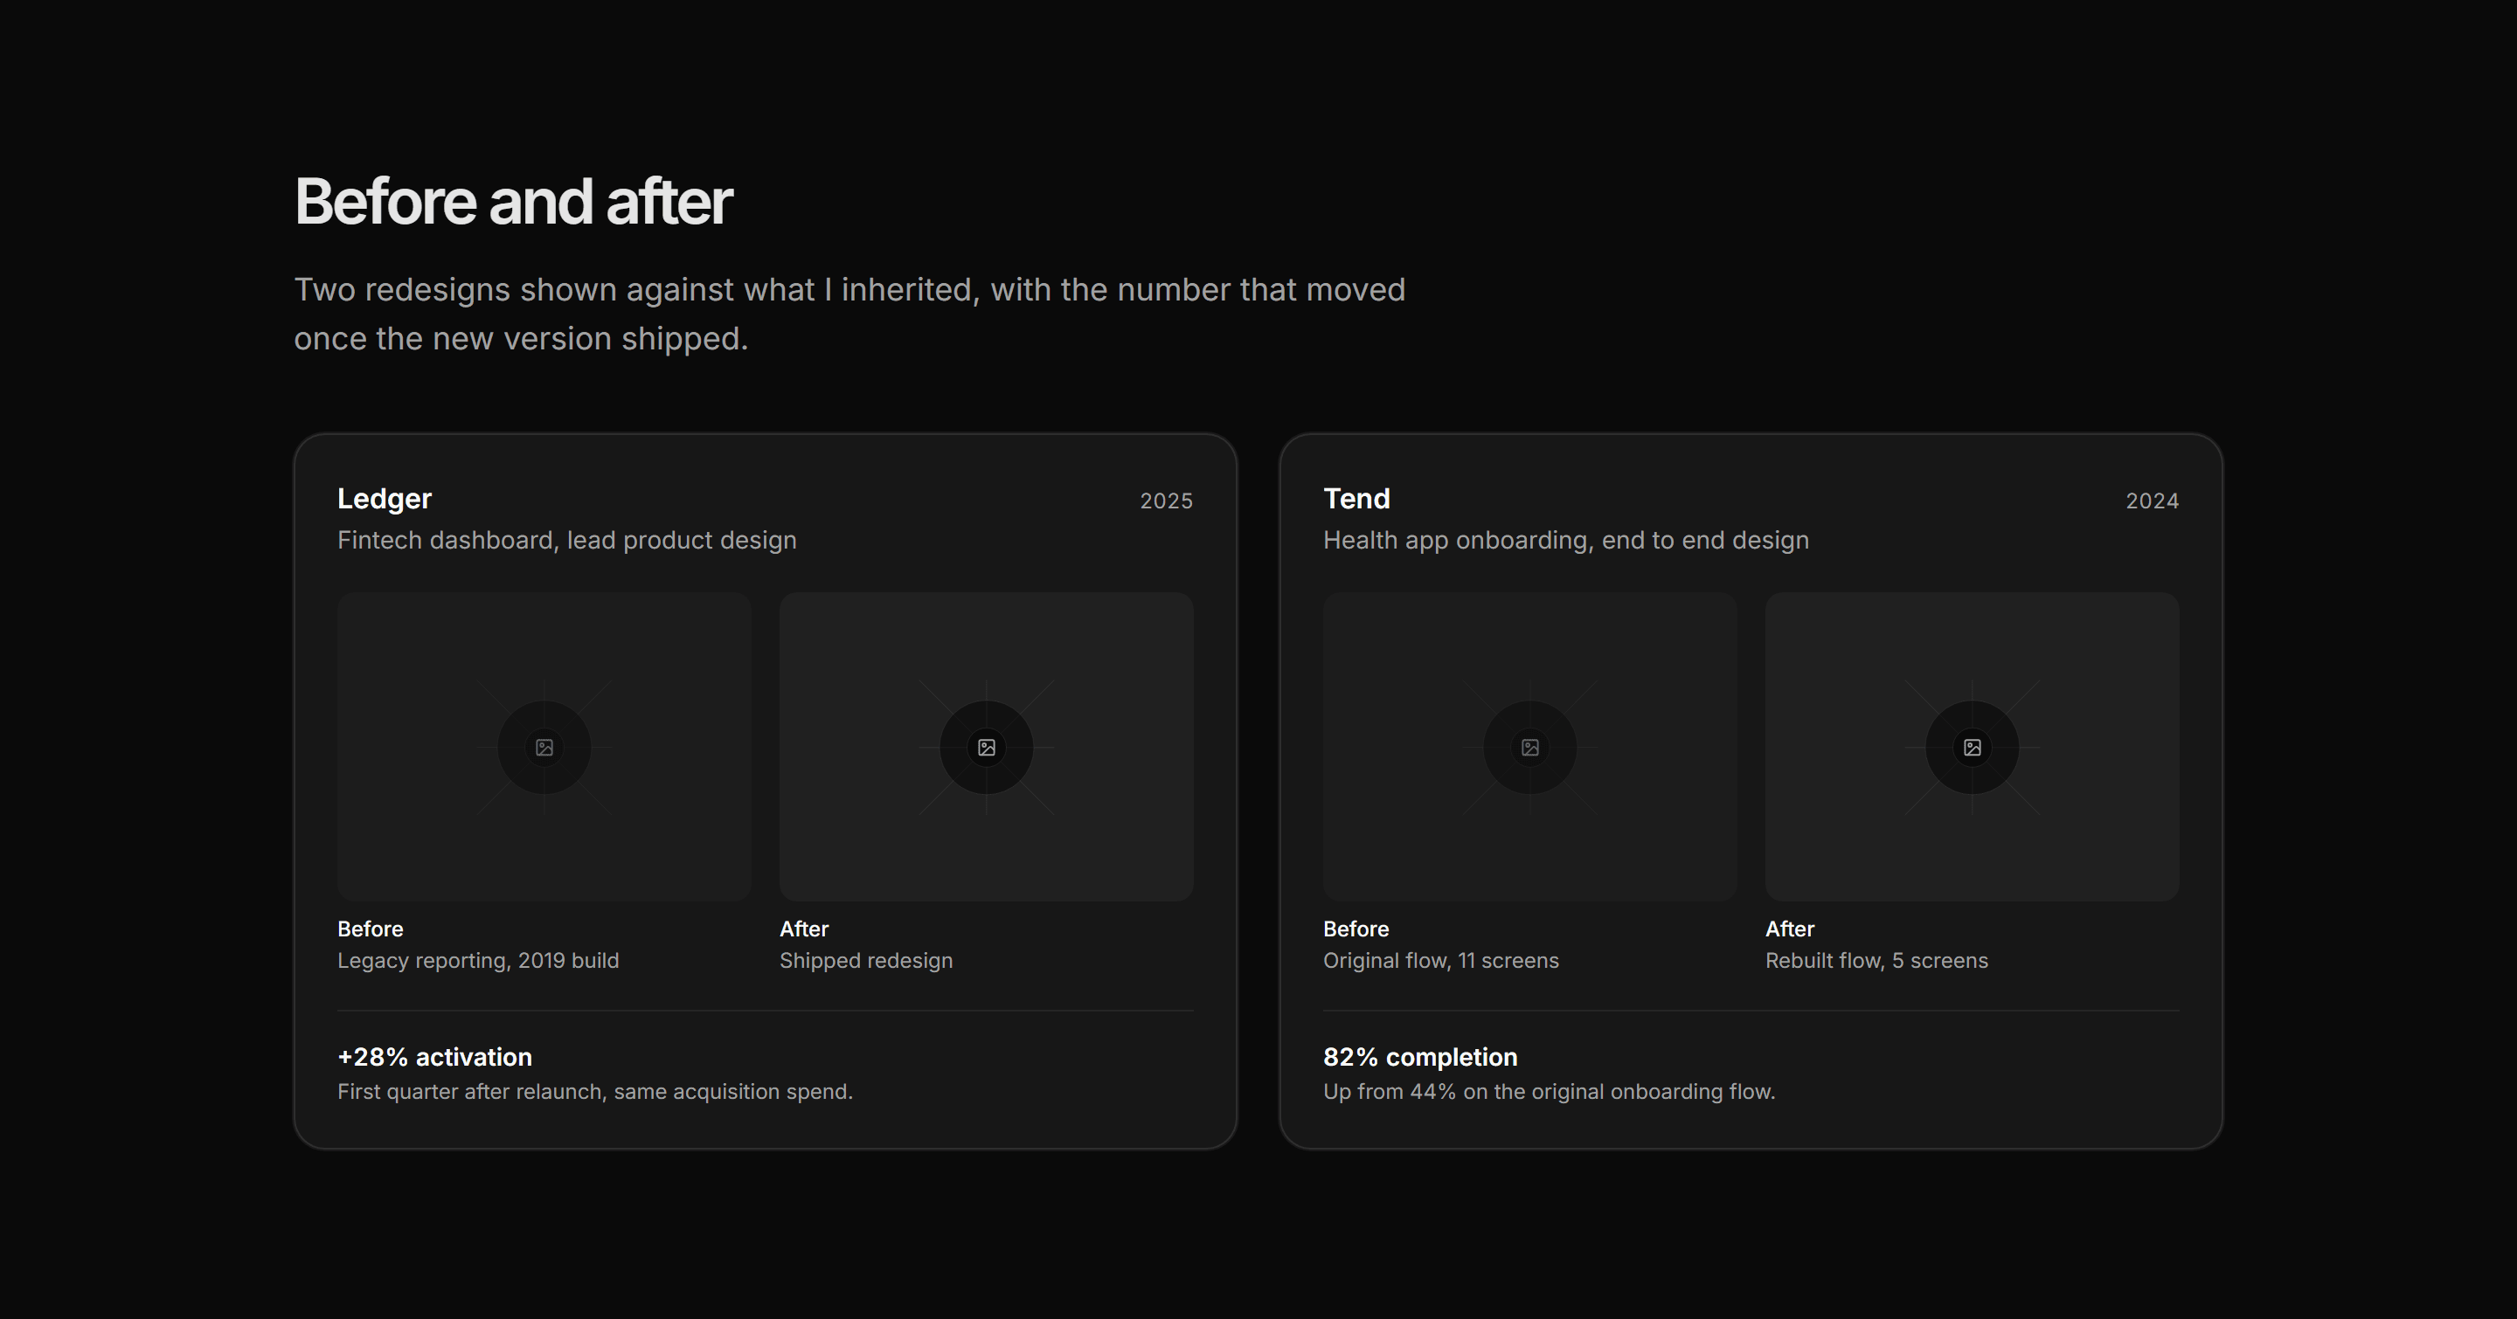The image size is (2517, 1319).
Task: Click the image icon in Tend After placeholder
Action: 1973,747
